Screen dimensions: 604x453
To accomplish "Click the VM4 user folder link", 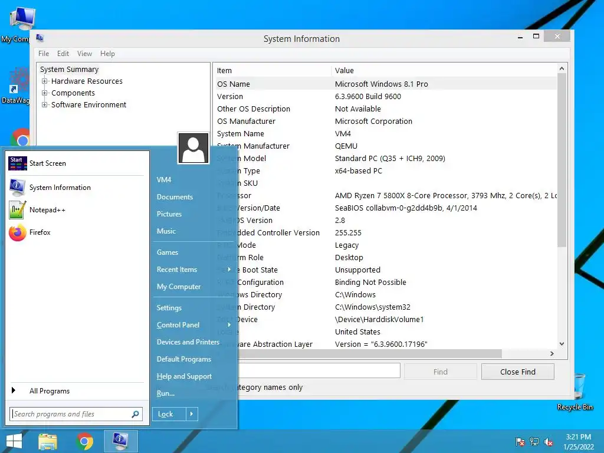I will pos(164,180).
